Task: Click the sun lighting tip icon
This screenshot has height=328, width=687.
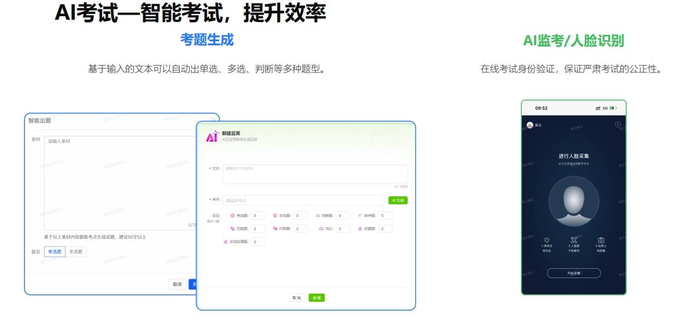Action: [546, 240]
